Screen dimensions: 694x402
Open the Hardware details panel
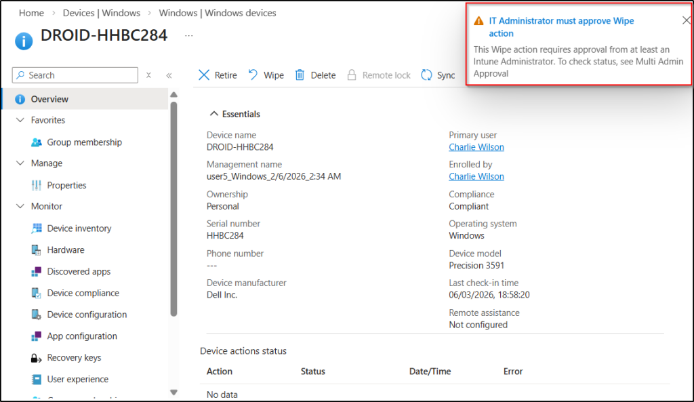tap(66, 249)
